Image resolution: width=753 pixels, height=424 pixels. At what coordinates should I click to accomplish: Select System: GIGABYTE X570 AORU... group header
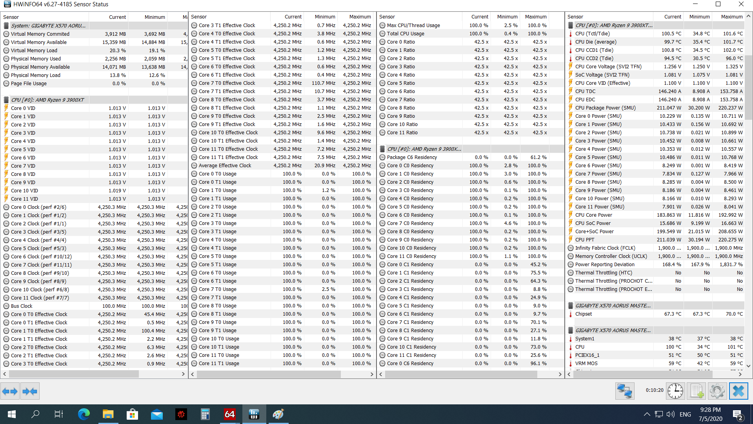point(94,26)
